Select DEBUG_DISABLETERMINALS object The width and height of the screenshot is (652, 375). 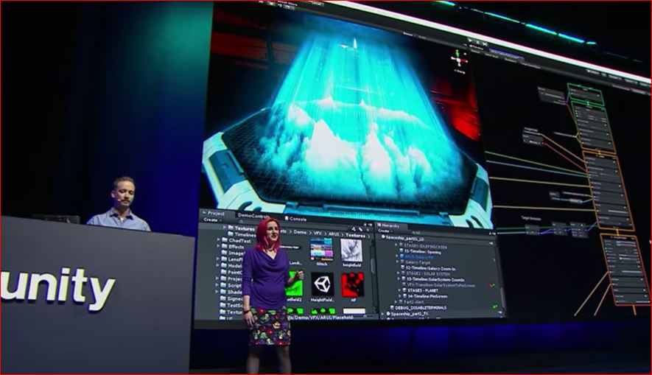tap(419, 308)
